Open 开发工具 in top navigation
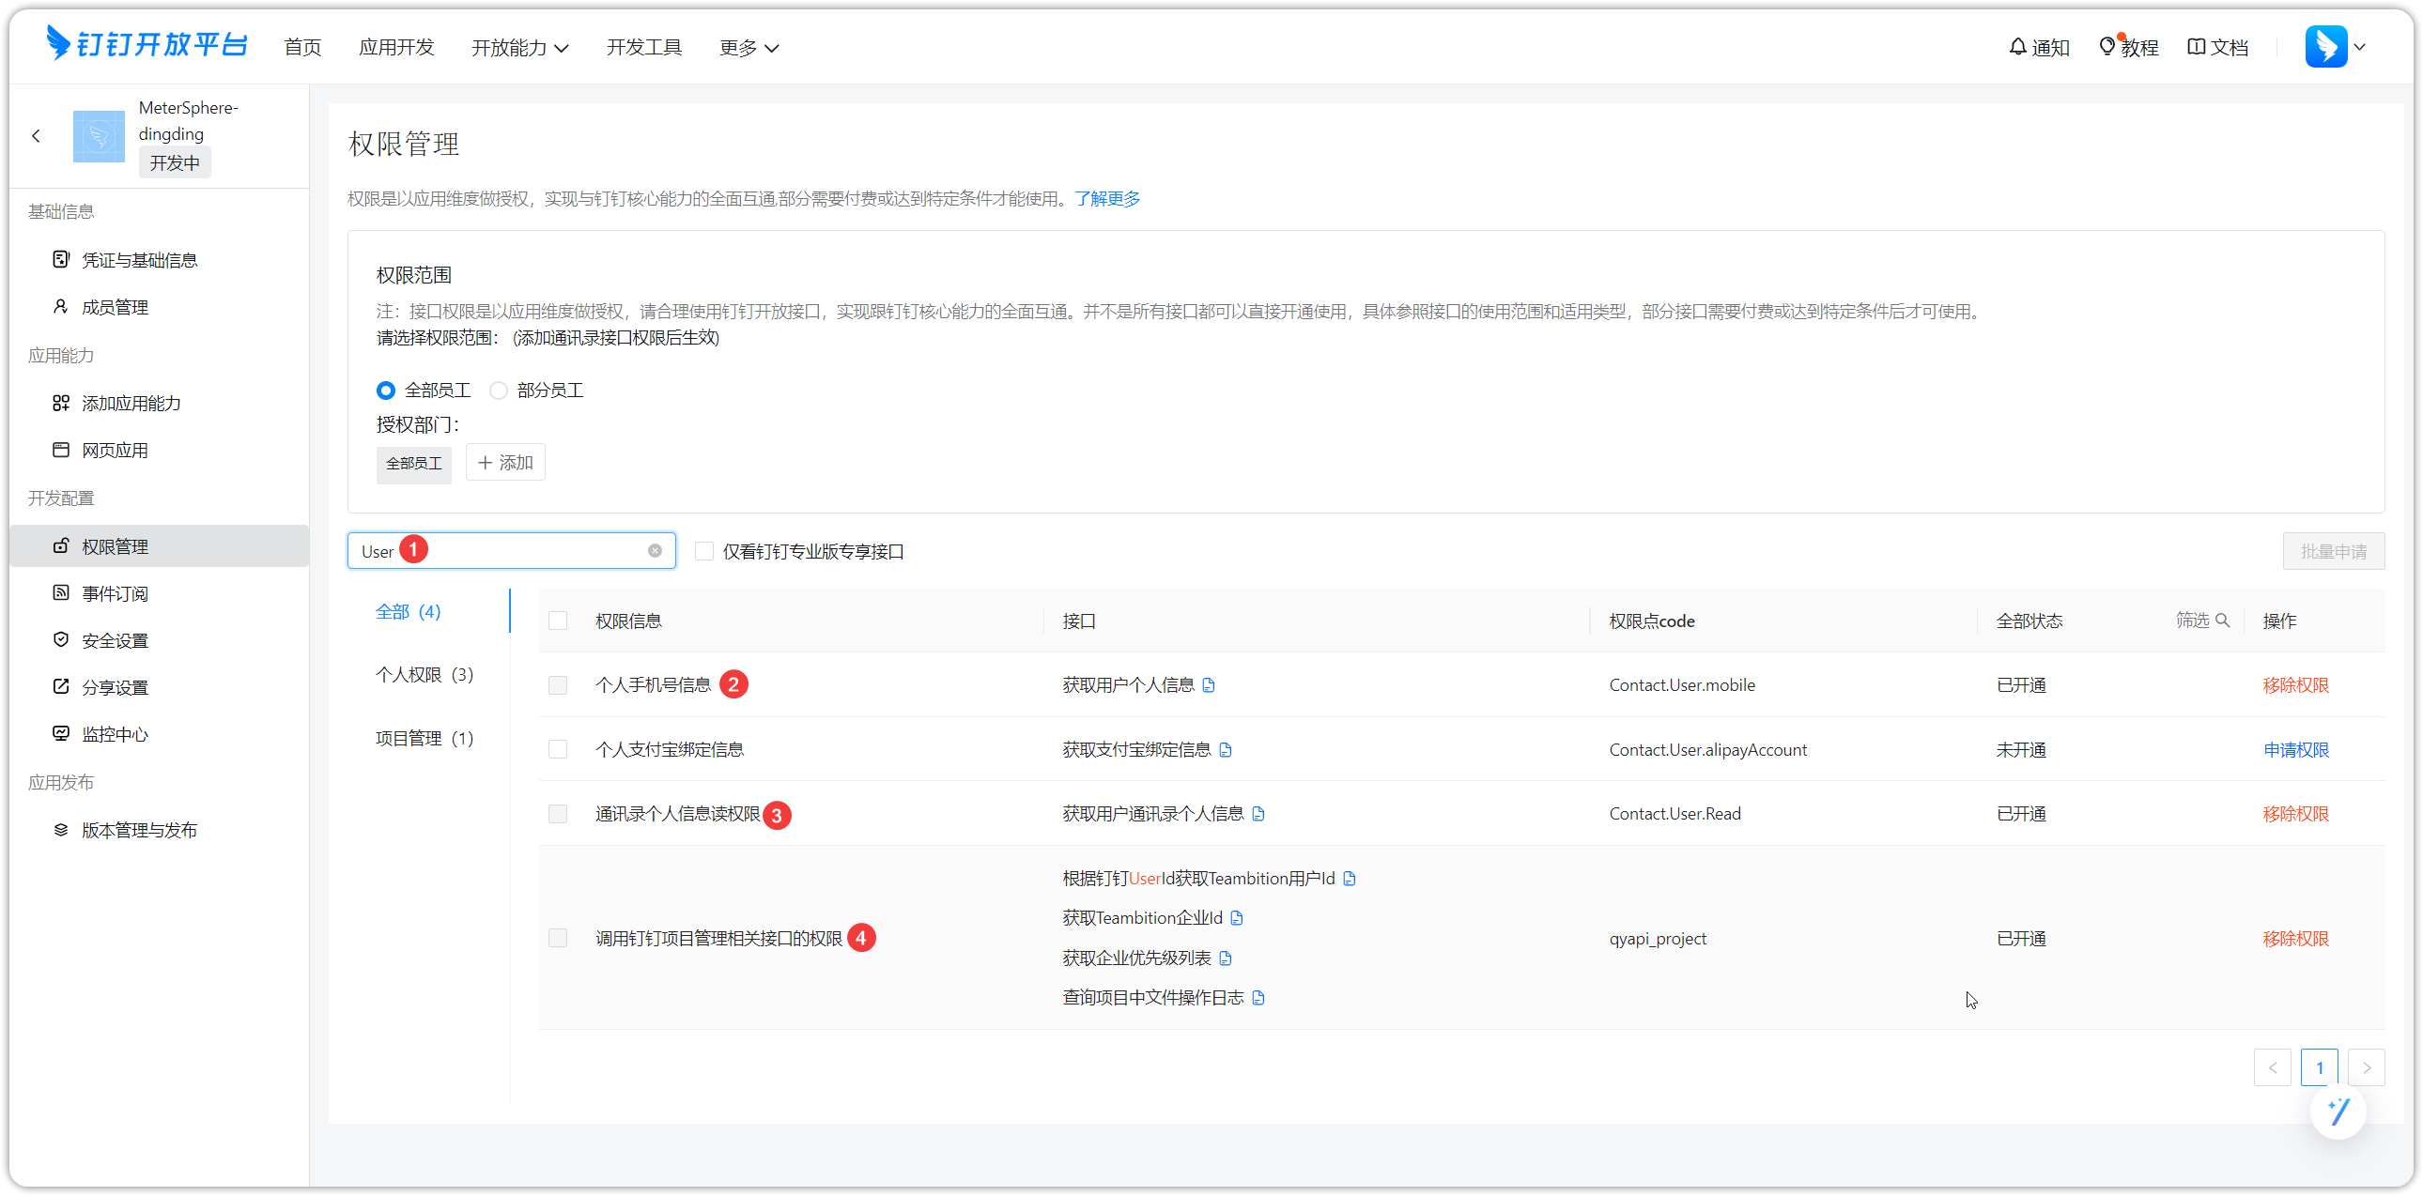Viewport: 2423px width, 1196px height. (x=644, y=47)
